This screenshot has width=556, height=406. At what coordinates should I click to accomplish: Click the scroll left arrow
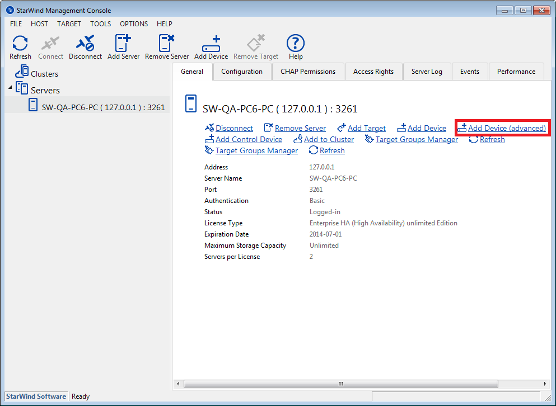pos(178,384)
